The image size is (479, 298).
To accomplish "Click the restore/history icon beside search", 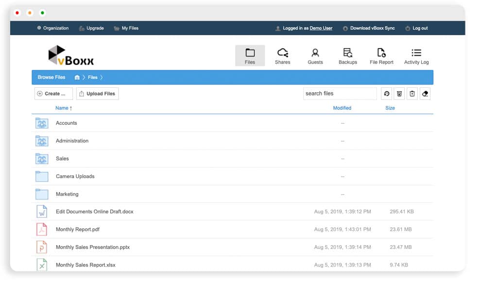I will pos(387,94).
